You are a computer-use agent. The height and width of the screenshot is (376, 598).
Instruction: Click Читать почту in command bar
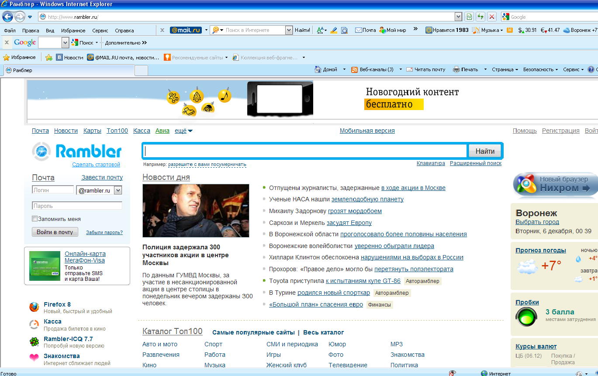coord(426,69)
